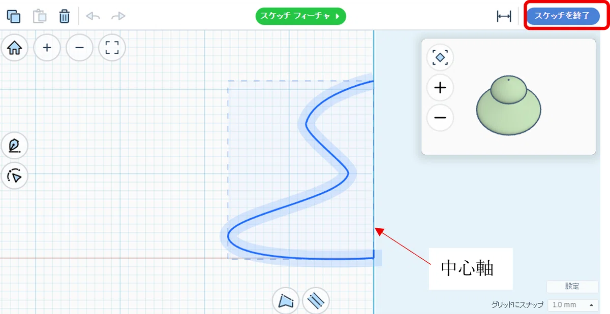This screenshot has height=314, width=610.
Task: Select the dimension measure tool icon
Action: (x=504, y=16)
